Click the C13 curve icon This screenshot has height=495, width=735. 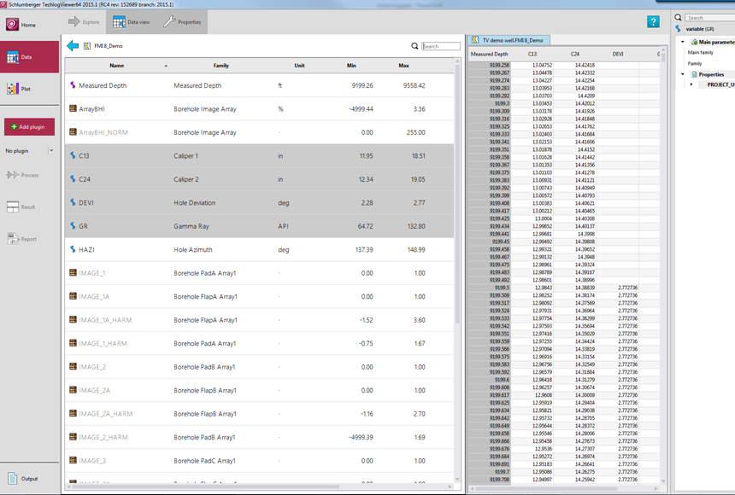73,155
